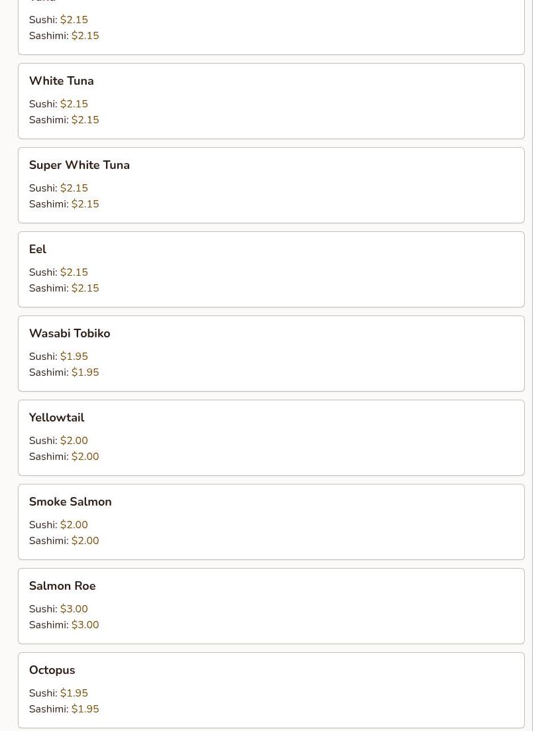
Task: Click the Eel menu item title
Action: click(x=38, y=249)
